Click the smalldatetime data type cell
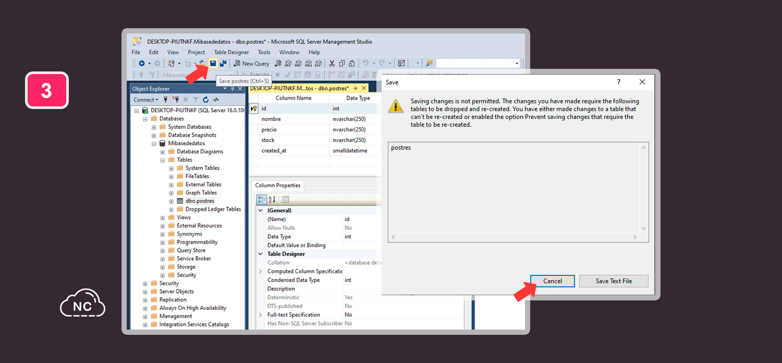 [353, 150]
